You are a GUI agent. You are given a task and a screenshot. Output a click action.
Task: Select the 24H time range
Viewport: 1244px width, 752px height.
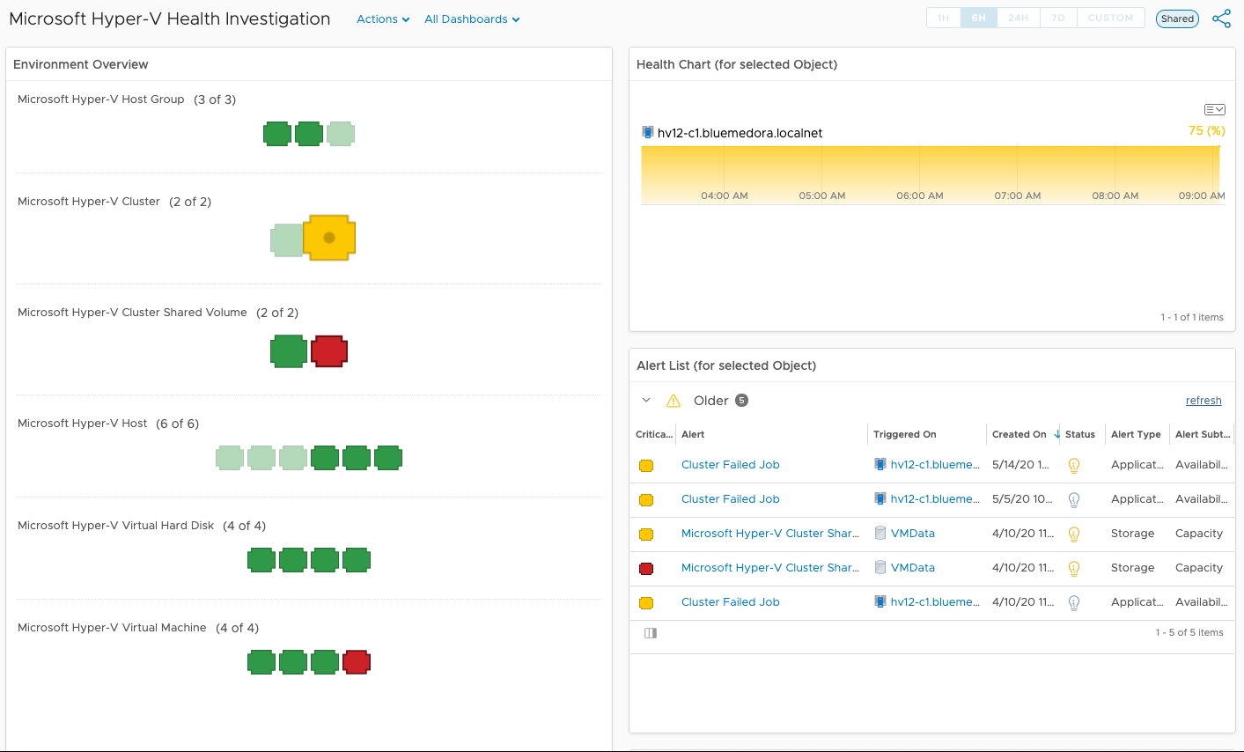tap(1019, 18)
